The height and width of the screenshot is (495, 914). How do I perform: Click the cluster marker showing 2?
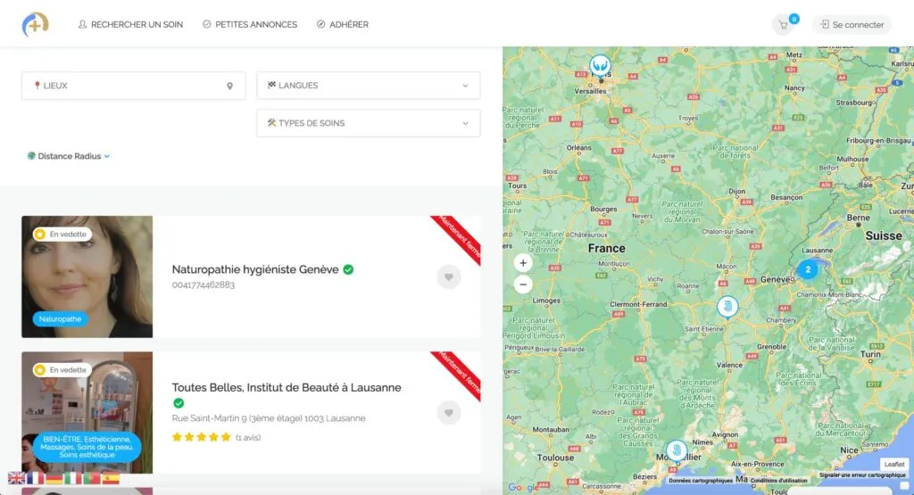click(x=808, y=268)
